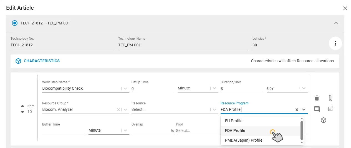This screenshot has width=351, height=148.
Task: Move Item 10 down
Action: tap(22, 112)
